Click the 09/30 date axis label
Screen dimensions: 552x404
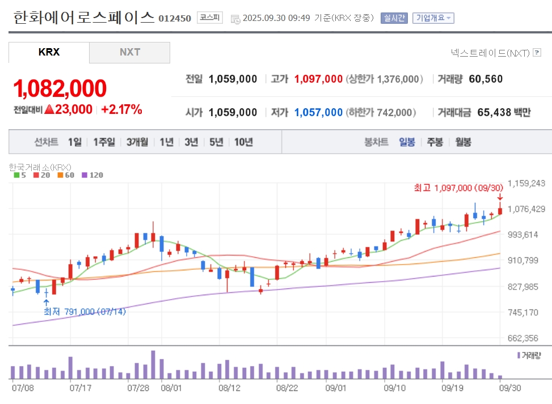tap(510, 388)
